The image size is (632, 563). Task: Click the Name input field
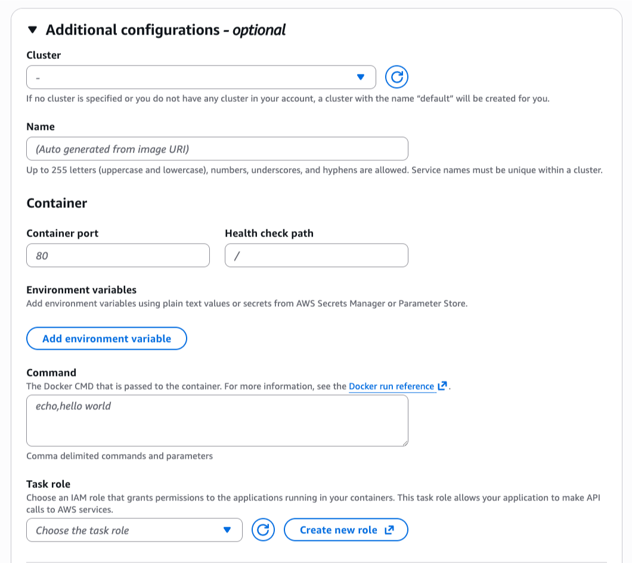point(217,149)
